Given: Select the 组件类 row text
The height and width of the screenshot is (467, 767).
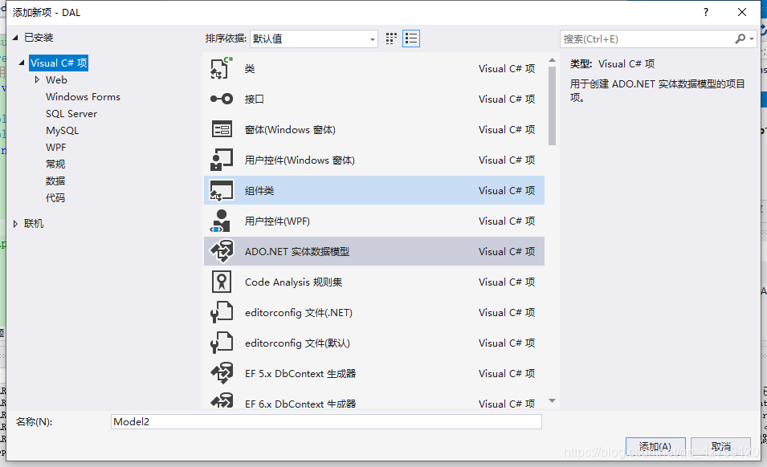Looking at the screenshot, I should coord(259,190).
